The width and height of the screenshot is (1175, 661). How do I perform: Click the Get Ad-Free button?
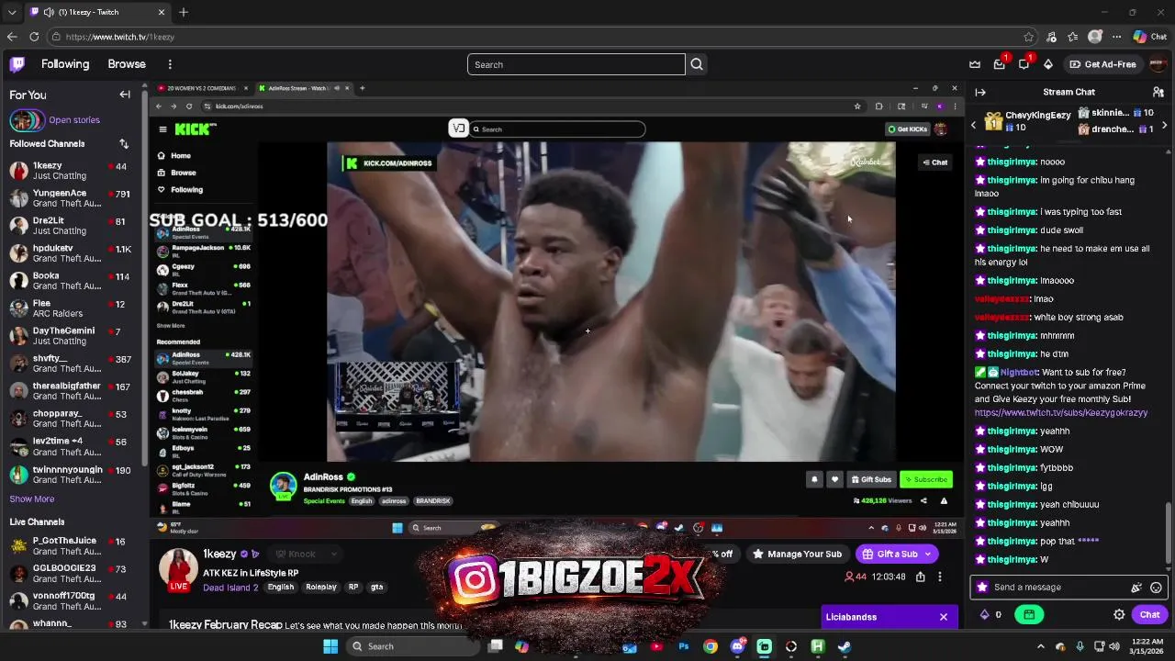[x=1102, y=64]
